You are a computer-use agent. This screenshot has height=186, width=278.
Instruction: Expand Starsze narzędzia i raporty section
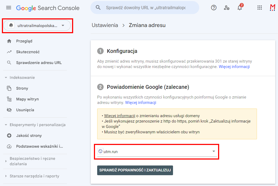(x=6, y=176)
